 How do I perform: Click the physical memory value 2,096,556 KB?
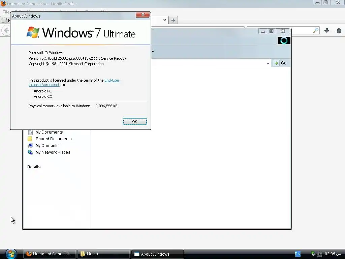[x=106, y=106]
